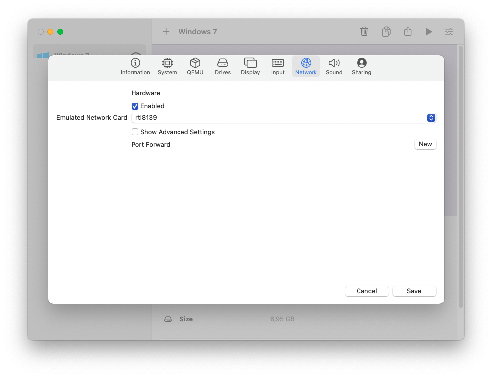Image resolution: width=492 pixels, height=377 pixels.
Task: Click the 'Port Forward' label
Action: point(151,145)
